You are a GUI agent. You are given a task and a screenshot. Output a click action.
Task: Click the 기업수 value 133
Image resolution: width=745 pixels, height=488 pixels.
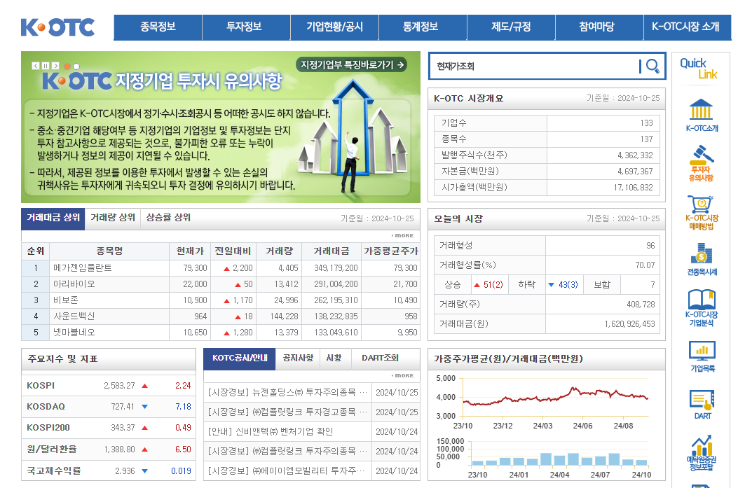[x=646, y=123]
